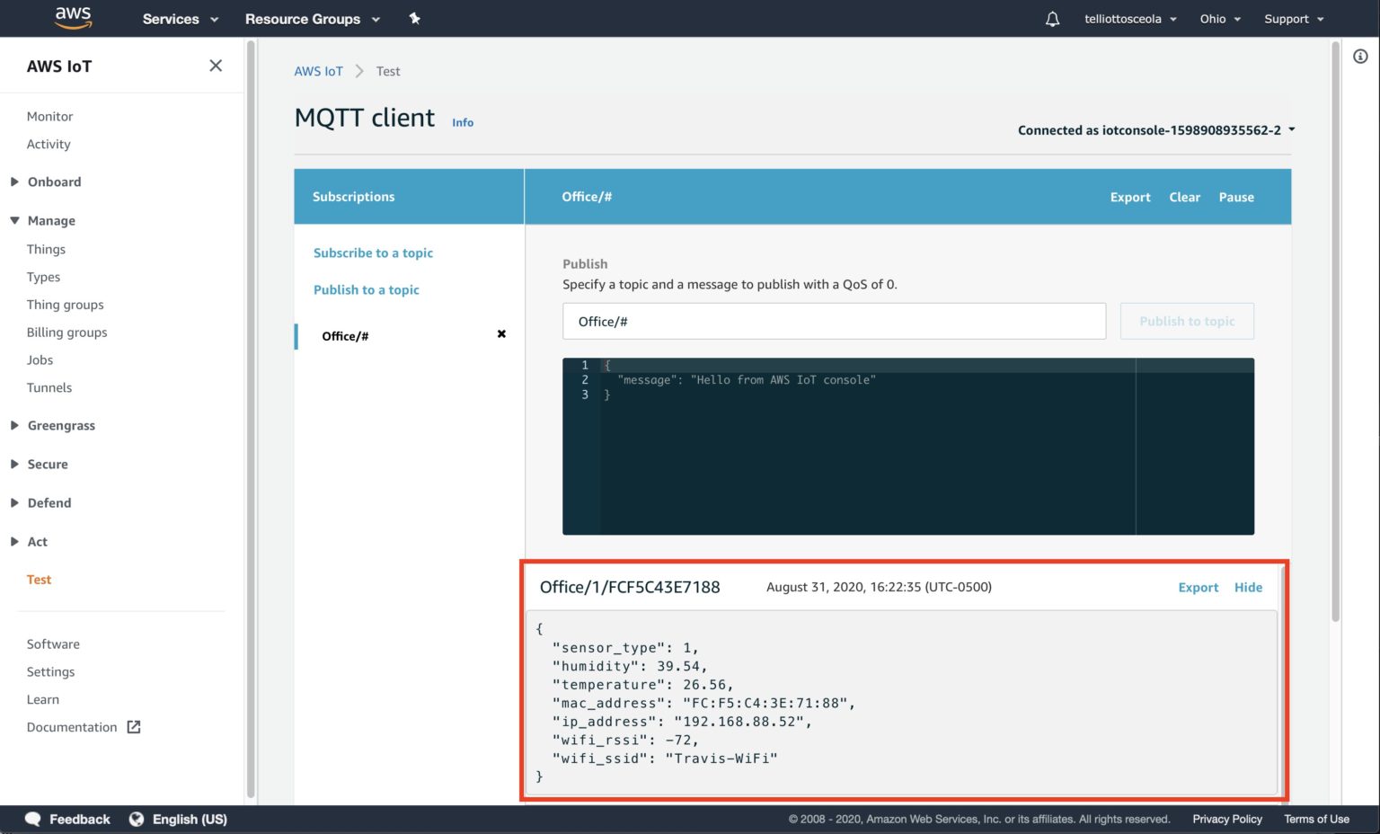Click the sidebar vertical scrollbar

pyautogui.click(x=251, y=421)
